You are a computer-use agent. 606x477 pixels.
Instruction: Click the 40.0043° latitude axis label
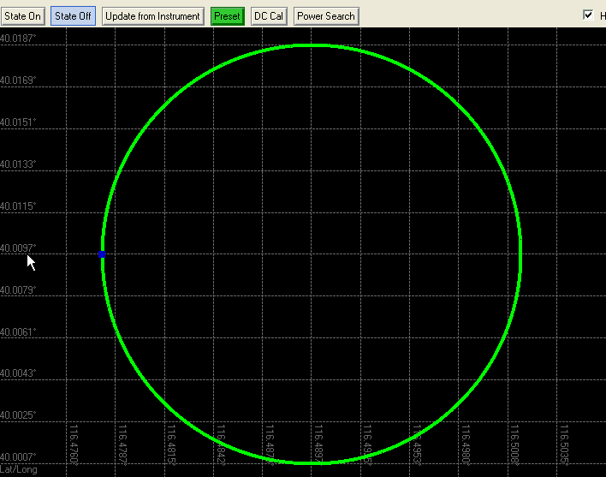tap(18, 373)
